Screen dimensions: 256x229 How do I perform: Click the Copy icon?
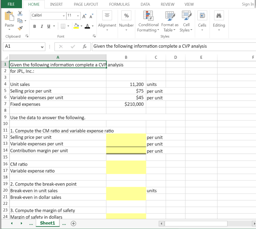20,21
